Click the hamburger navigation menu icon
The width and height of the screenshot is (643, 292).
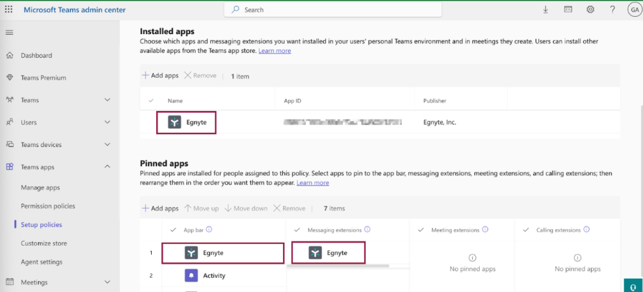(x=9, y=32)
